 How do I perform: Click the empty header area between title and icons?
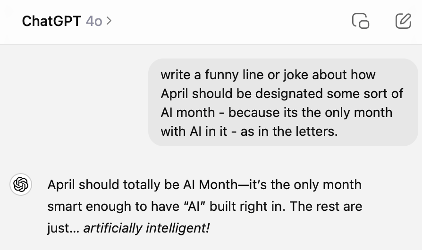227,21
